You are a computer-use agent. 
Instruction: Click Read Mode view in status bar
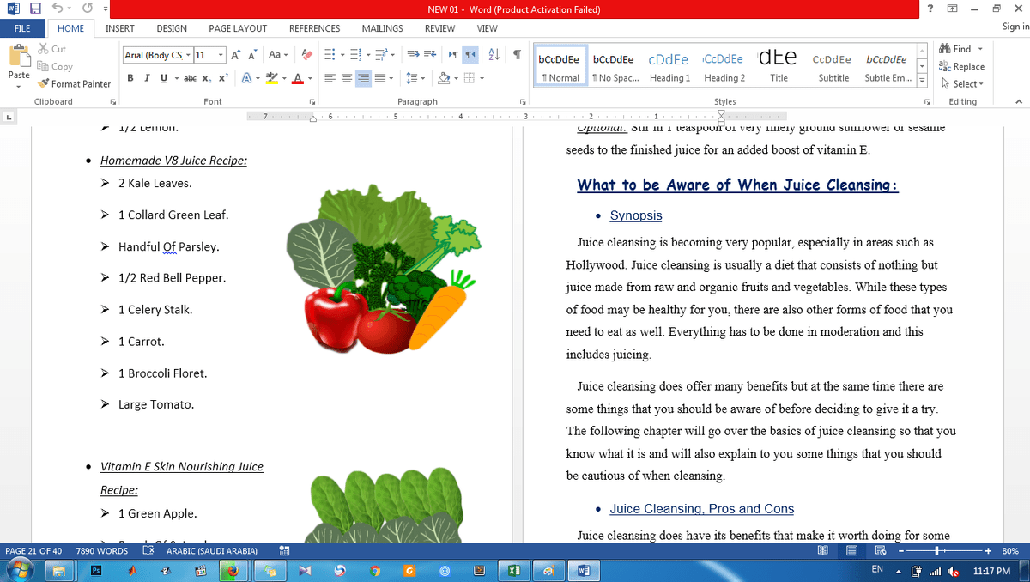pyautogui.click(x=823, y=551)
